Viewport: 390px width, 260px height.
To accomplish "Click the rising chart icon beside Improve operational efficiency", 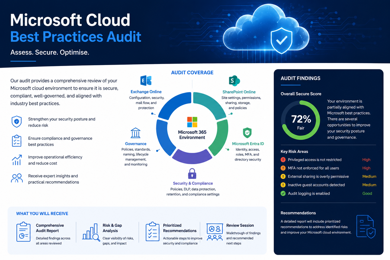I will pos(17,160).
